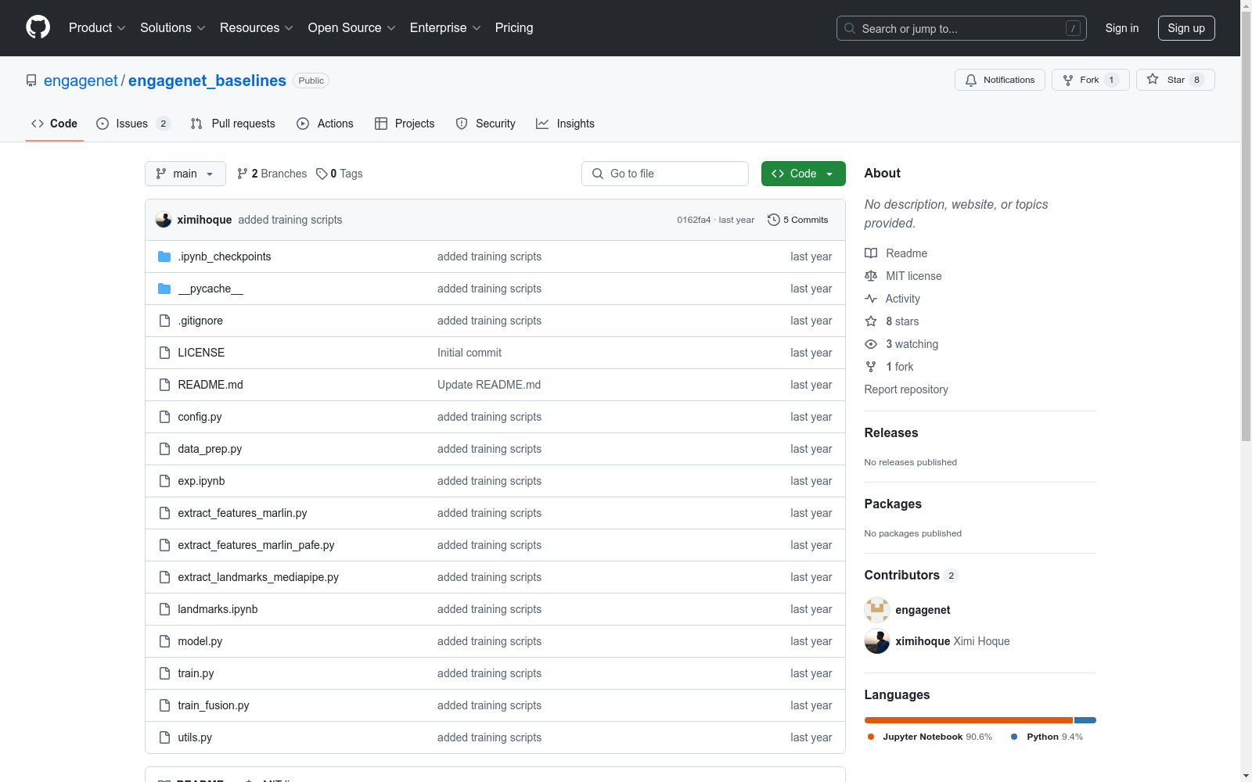
Task: Click the repository icon before engagenet
Action: click(31, 81)
